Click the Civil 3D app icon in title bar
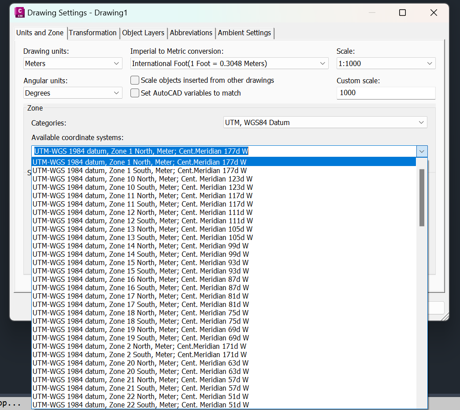The width and height of the screenshot is (460, 410). [x=20, y=13]
